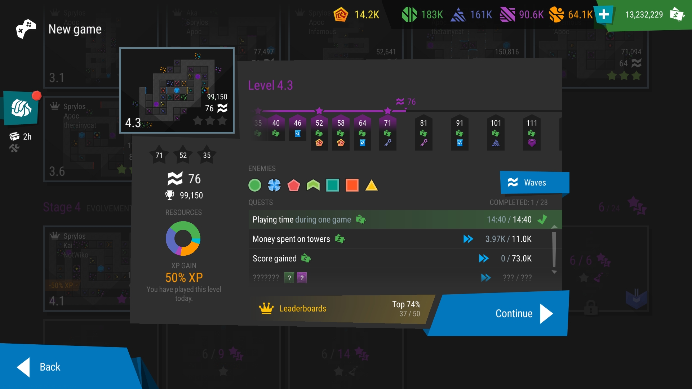Click the wave 81 reward marker
692x389 pixels.
[423, 133]
